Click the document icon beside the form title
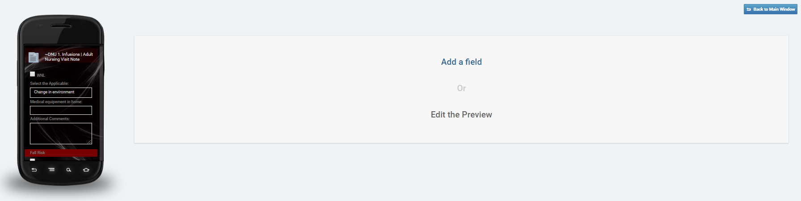This screenshot has width=801, height=201. coord(33,57)
